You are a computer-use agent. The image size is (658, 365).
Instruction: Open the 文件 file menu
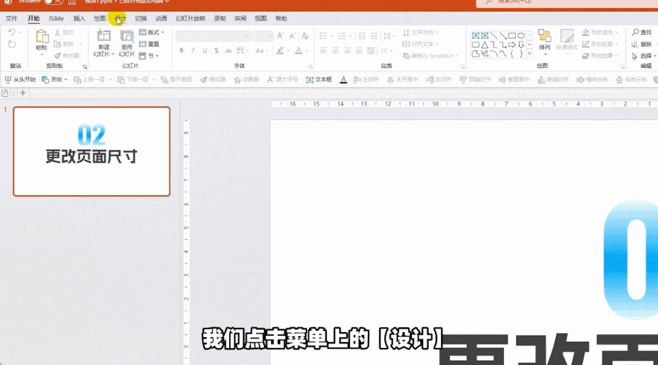[12, 18]
